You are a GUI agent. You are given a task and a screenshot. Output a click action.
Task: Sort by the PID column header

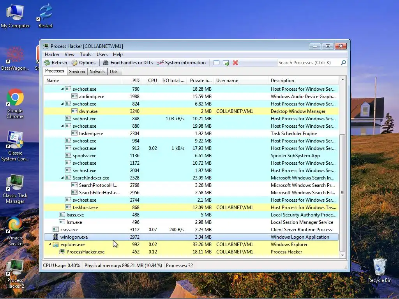132,81
